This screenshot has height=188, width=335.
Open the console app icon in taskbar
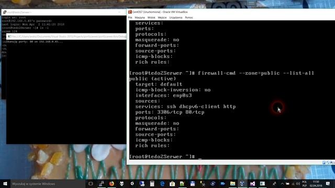tap(262, 183)
